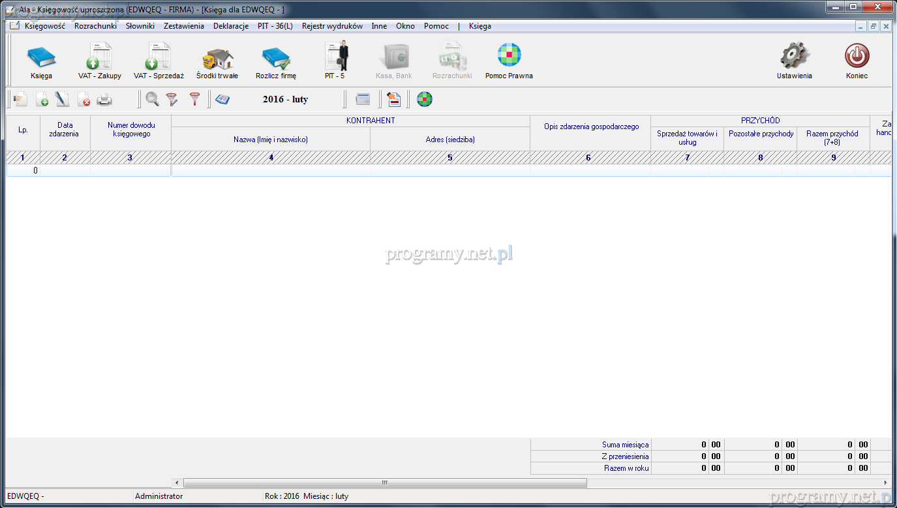Open the Księga book module

[41, 61]
